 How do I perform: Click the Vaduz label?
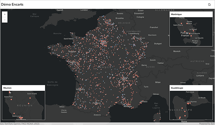161,63
